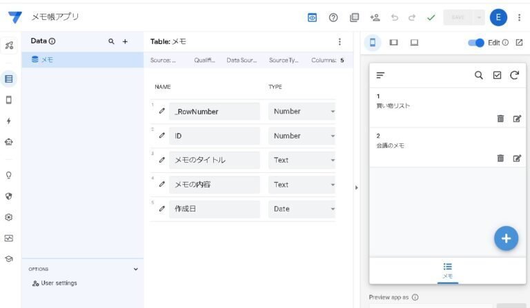The height and width of the screenshot is (308, 530).
Task: Collapse the preview panel arrow handle
Action: pyautogui.click(x=356, y=187)
